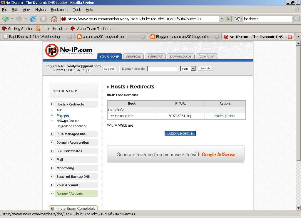Screen dimensions: 301x218
Task: Expand the Plus Managed DNS section arrow
Action: click(x=51, y=134)
